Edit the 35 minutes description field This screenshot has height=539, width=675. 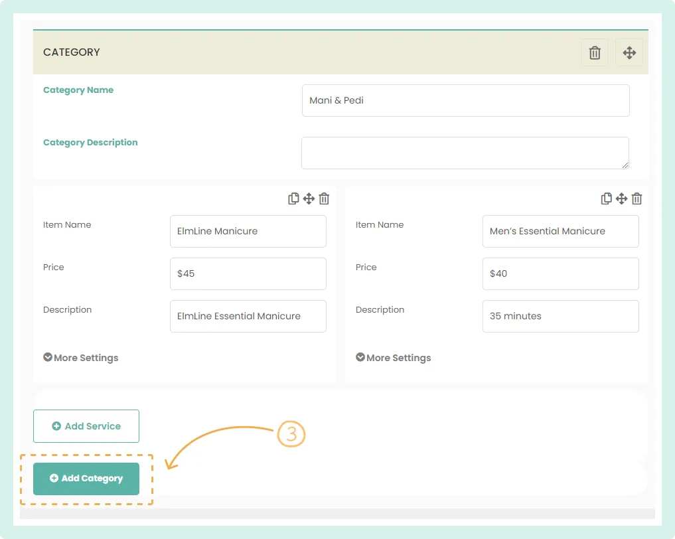coord(560,316)
